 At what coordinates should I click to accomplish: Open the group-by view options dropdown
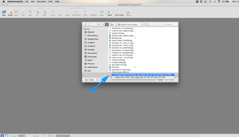pyautogui.click(x=112, y=24)
